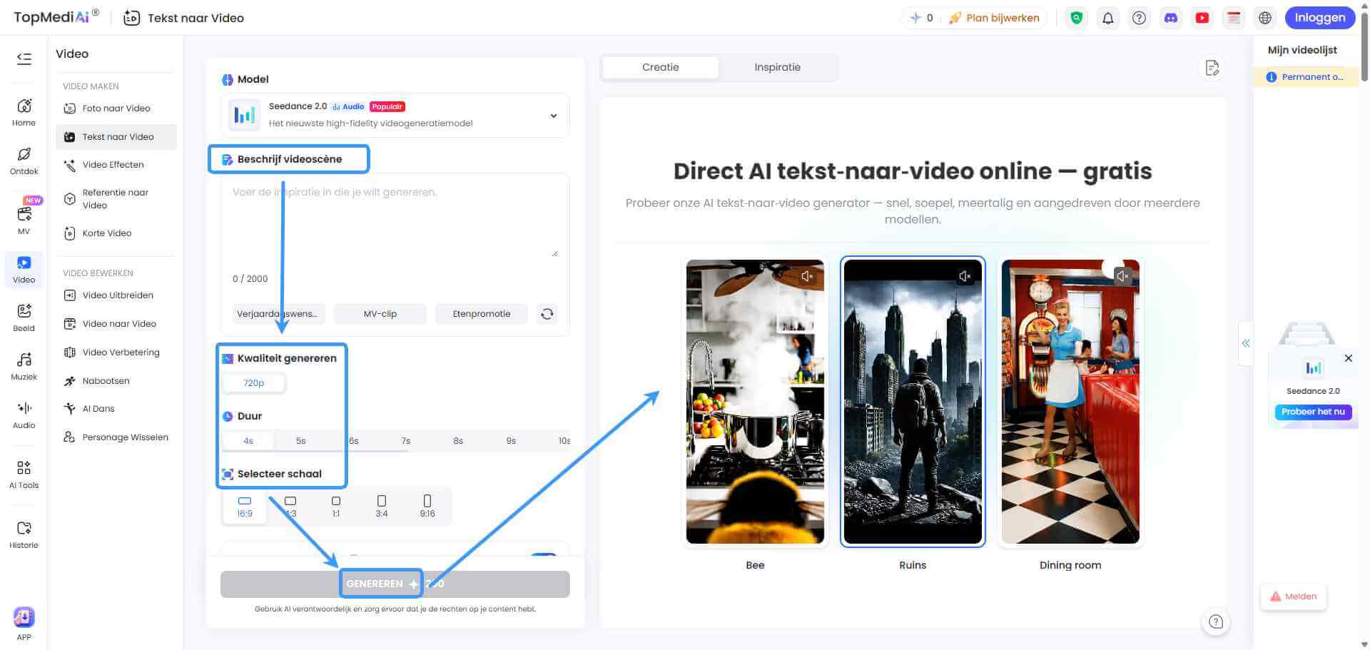The width and height of the screenshot is (1370, 650).
Task: Unmute the Bee video thumbnail
Action: 807,276
